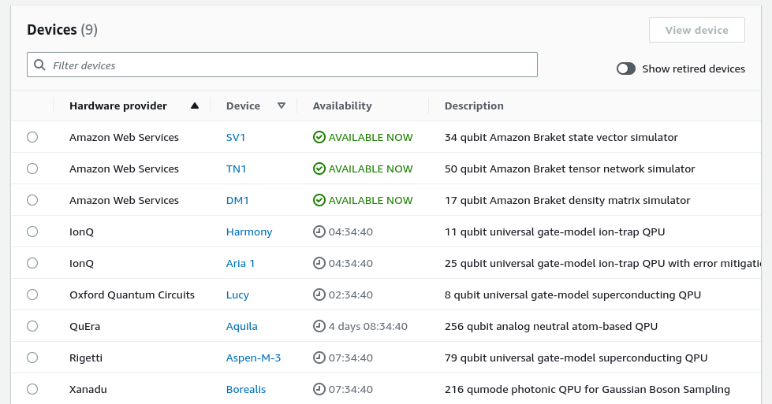
Task: Select the Aquila device radio button
Action: 32,326
